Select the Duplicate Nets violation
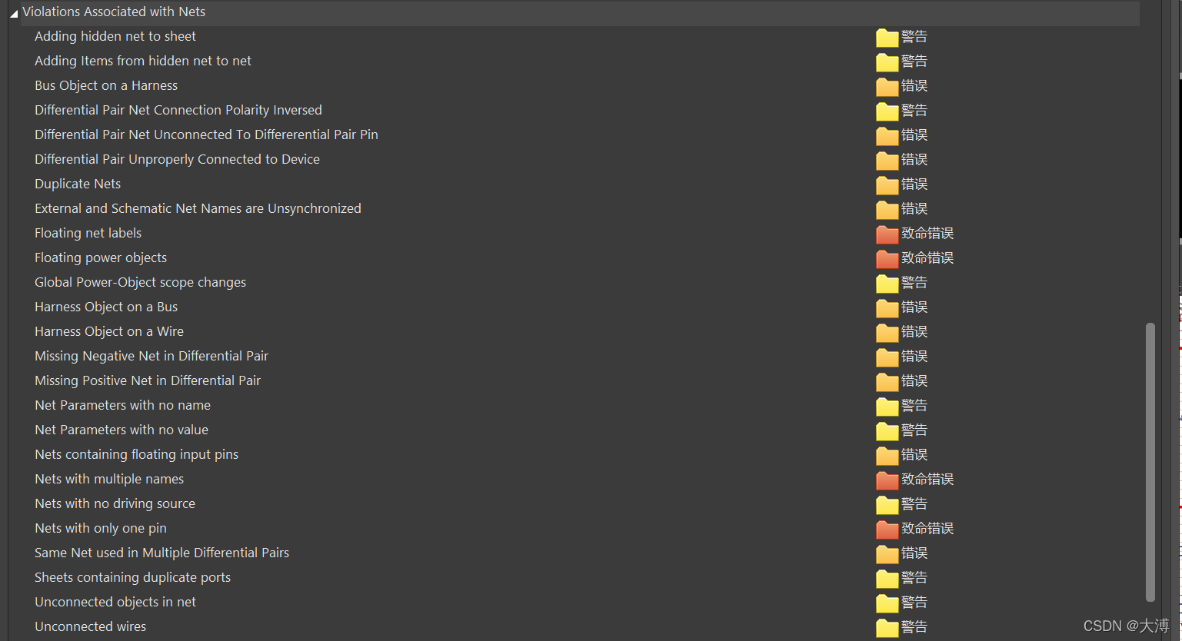 [x=78, y=184]
